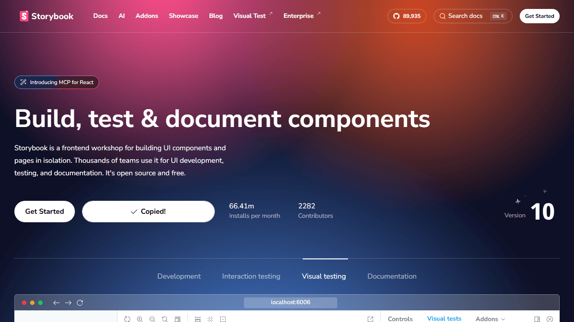Viewport: 574px width, 322px height.
Task: Click the 66.41m installs figure
Action: pyautogui.click(x=242, y=206)
